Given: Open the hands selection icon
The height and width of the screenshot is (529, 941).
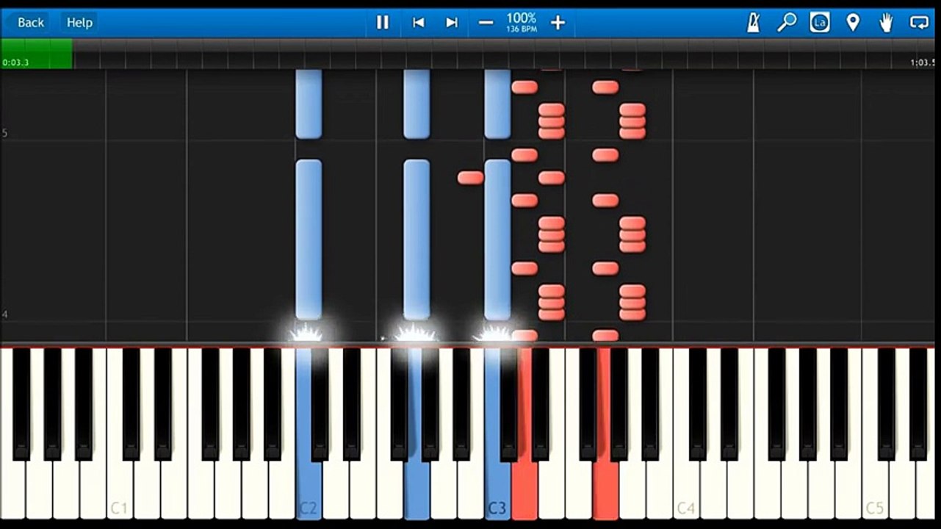Looking at the screenshot, I should click(886, 23).
